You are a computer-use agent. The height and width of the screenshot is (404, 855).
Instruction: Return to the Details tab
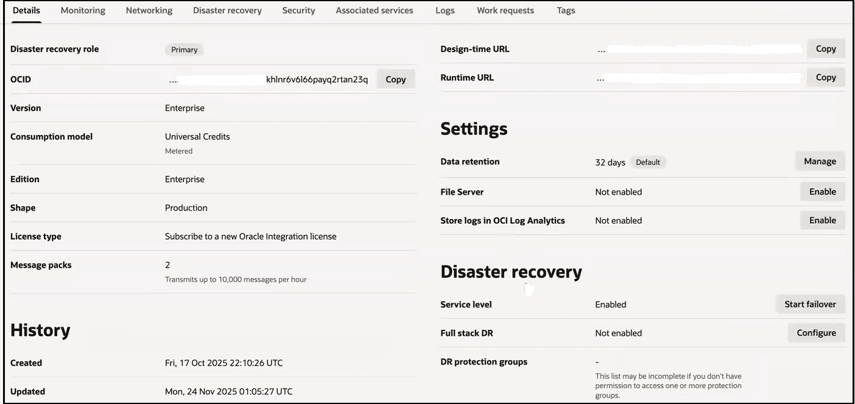pyautogui.click(x=26, y=10)
